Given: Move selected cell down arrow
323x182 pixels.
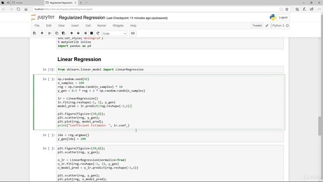Looking at the screenshot, I should point(78,33).
